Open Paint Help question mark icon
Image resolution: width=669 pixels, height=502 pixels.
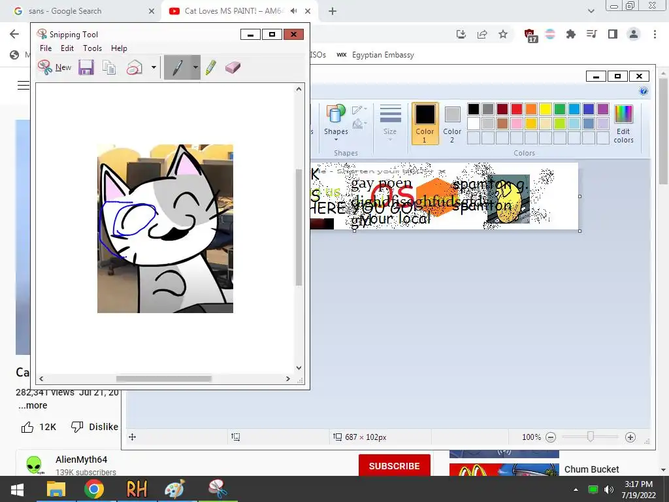(644, 91)
